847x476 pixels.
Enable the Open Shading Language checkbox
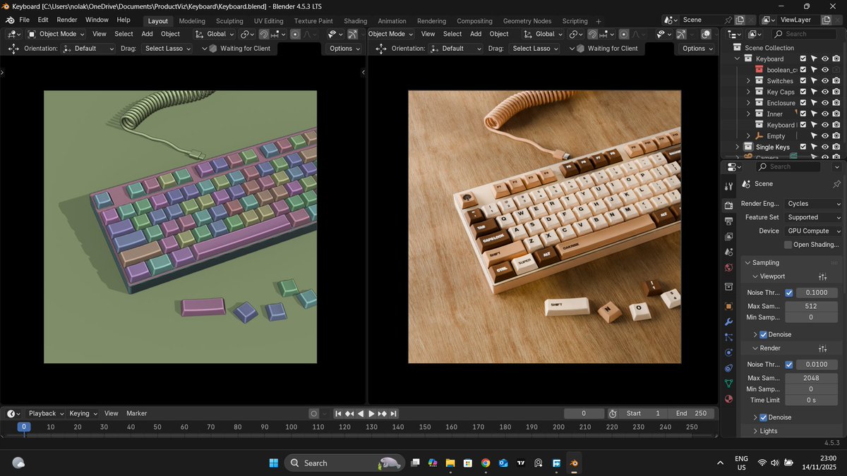(x=789, y=245)
